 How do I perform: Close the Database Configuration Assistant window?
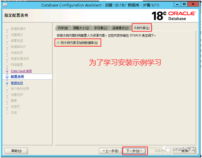pyautogui.click(x=193, y=4)
